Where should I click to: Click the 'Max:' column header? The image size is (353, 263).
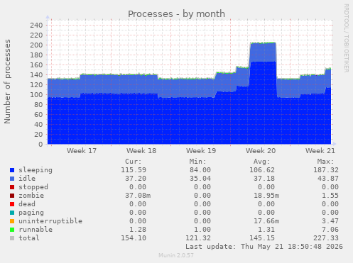[325, 162]
